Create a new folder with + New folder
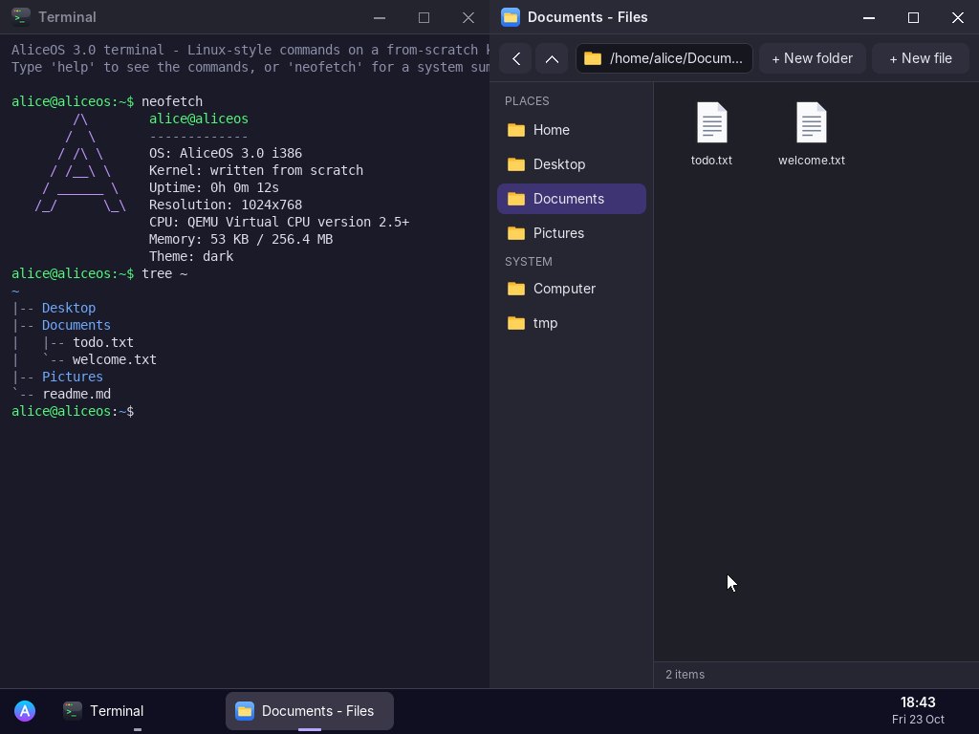This screenshot has height=734, width=979. coord(813,58)
